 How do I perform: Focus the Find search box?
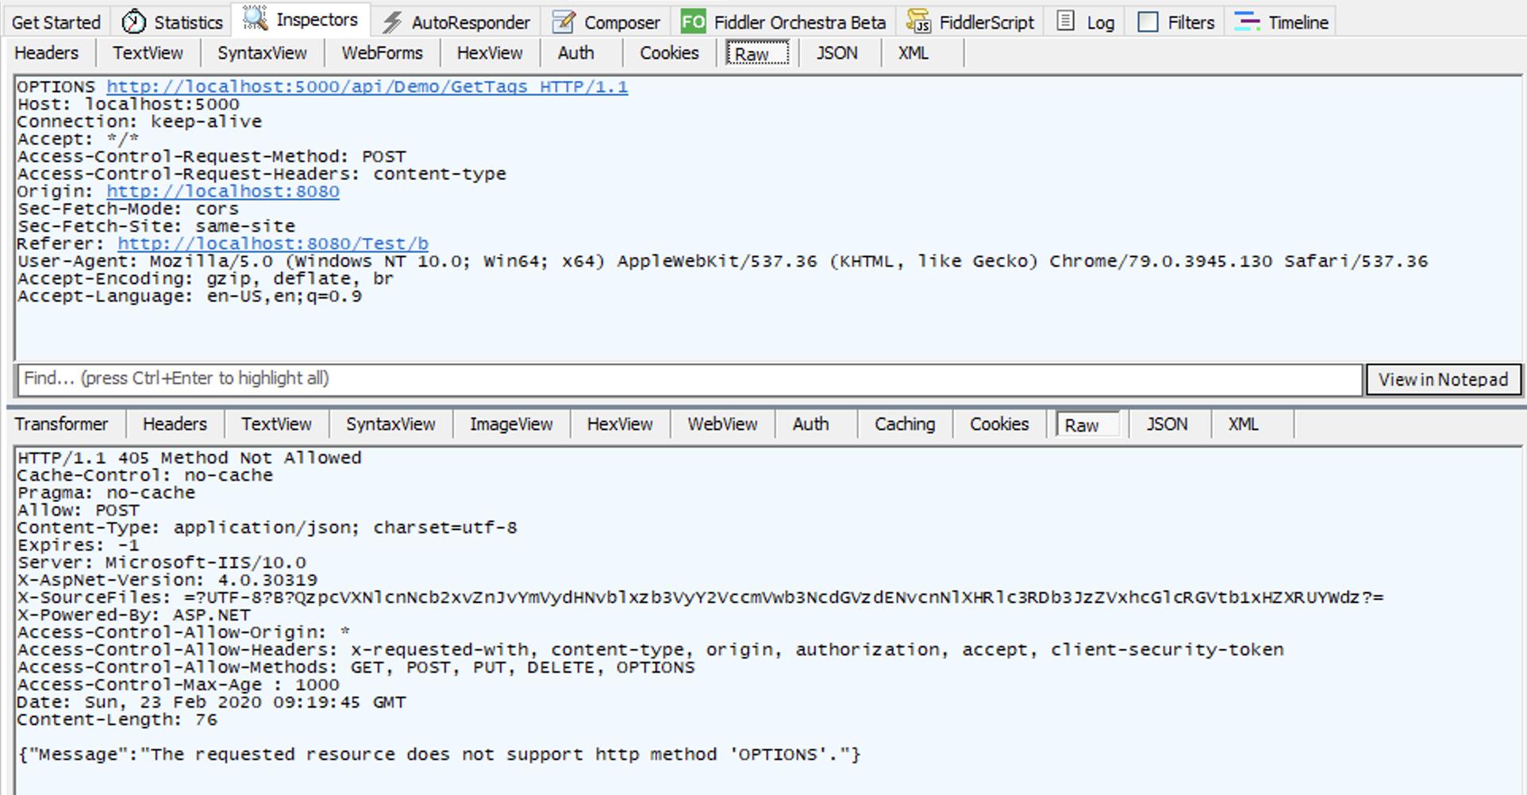point(690,379)
